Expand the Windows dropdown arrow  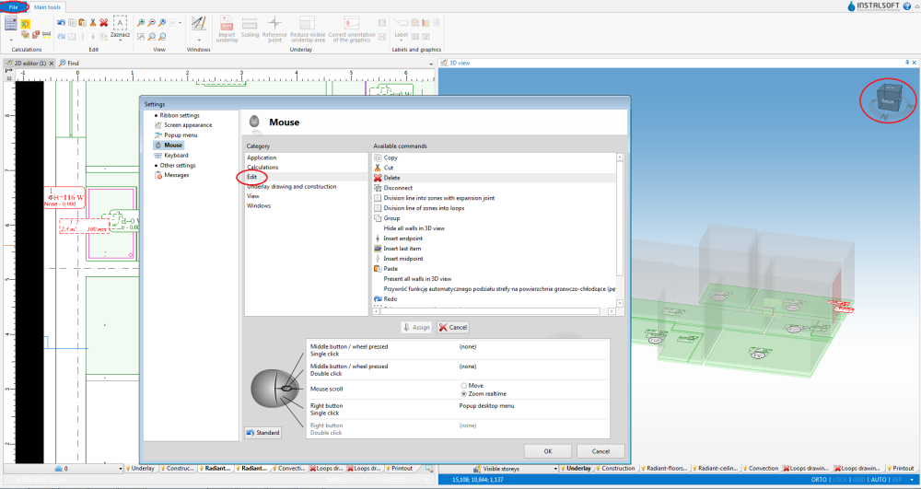point(199,40)
